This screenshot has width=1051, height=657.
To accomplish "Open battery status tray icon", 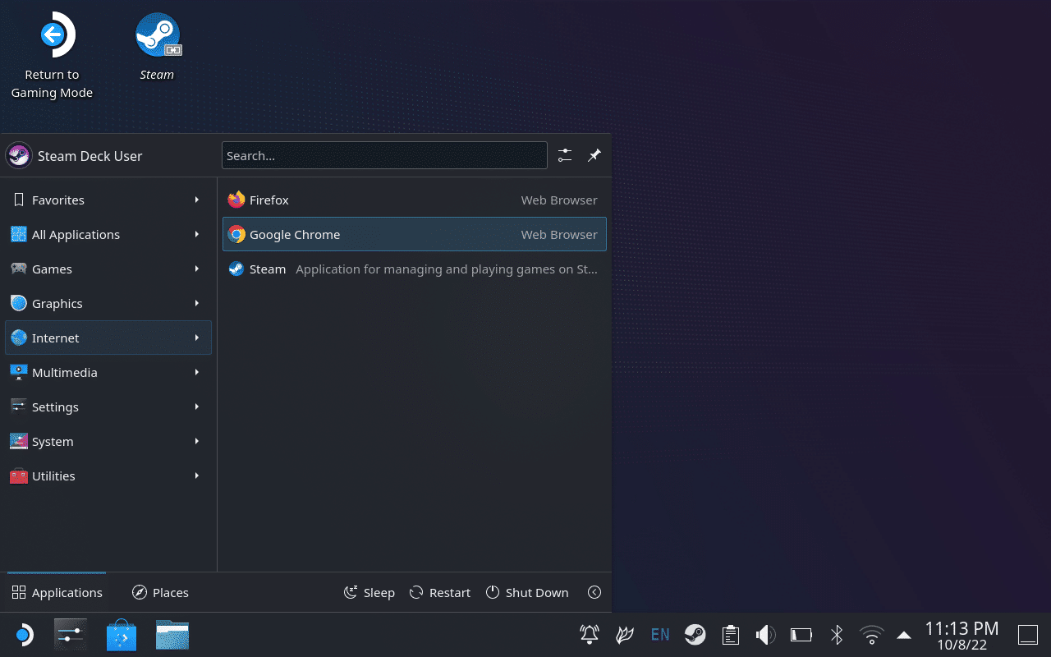I will (801, 634).
